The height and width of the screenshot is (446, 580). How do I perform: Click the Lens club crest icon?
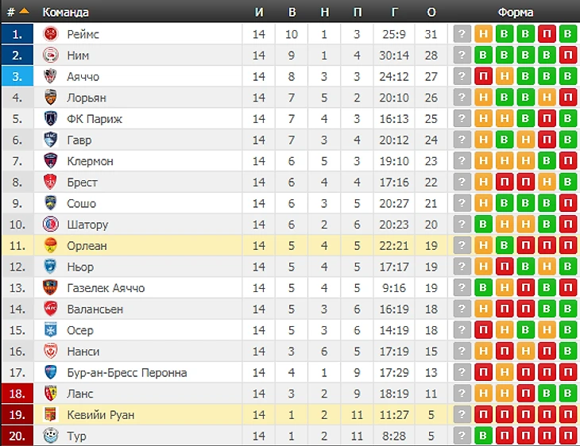pyautogui.click(x=51, y=394)
